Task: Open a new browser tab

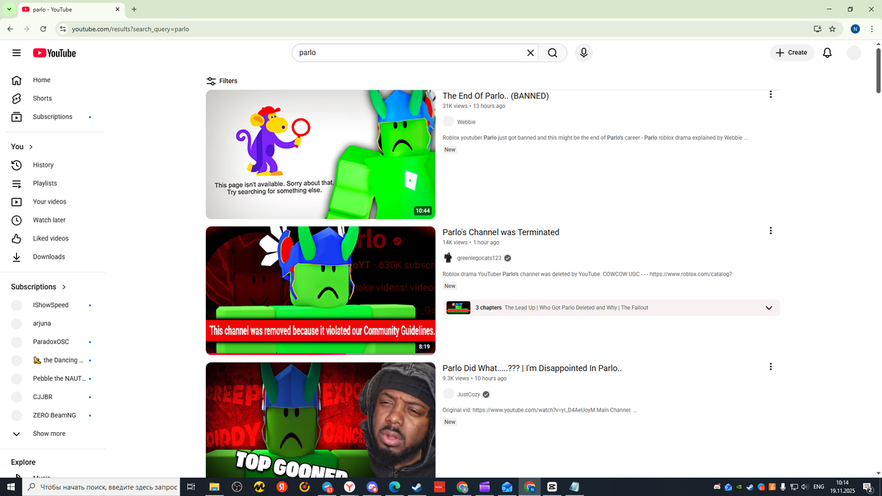Action: (x=134, y=10)
